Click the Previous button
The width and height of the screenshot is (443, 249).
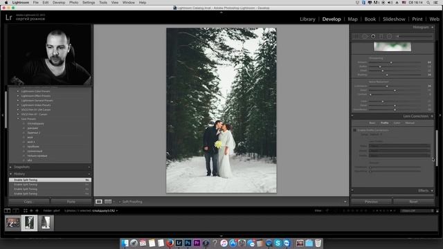(x=371, y=201)
